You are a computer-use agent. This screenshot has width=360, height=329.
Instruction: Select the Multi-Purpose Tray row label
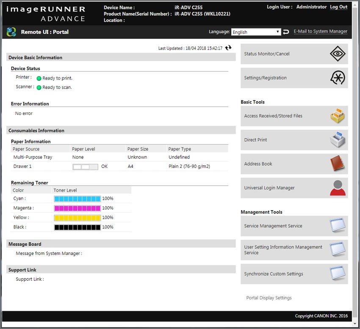33,157
